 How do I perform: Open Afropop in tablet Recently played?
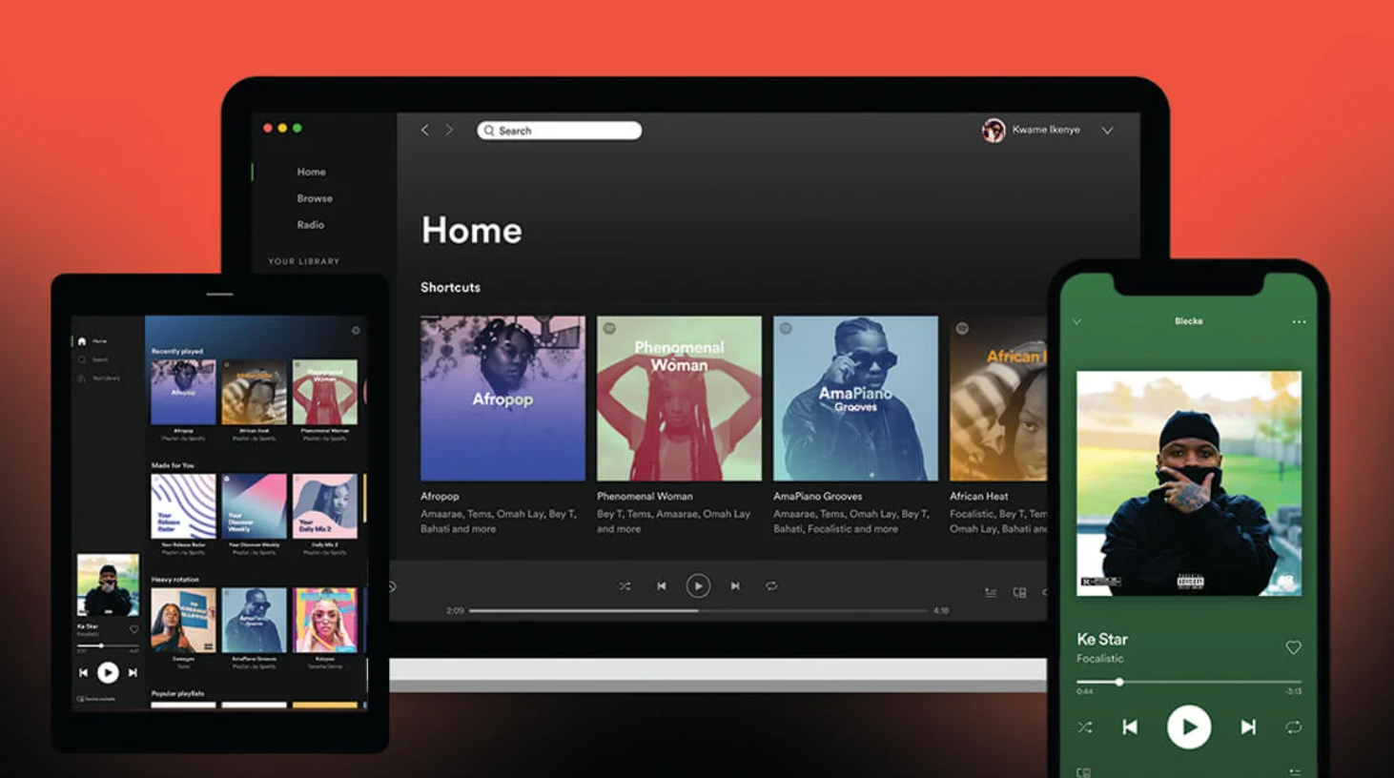[183, 392]
